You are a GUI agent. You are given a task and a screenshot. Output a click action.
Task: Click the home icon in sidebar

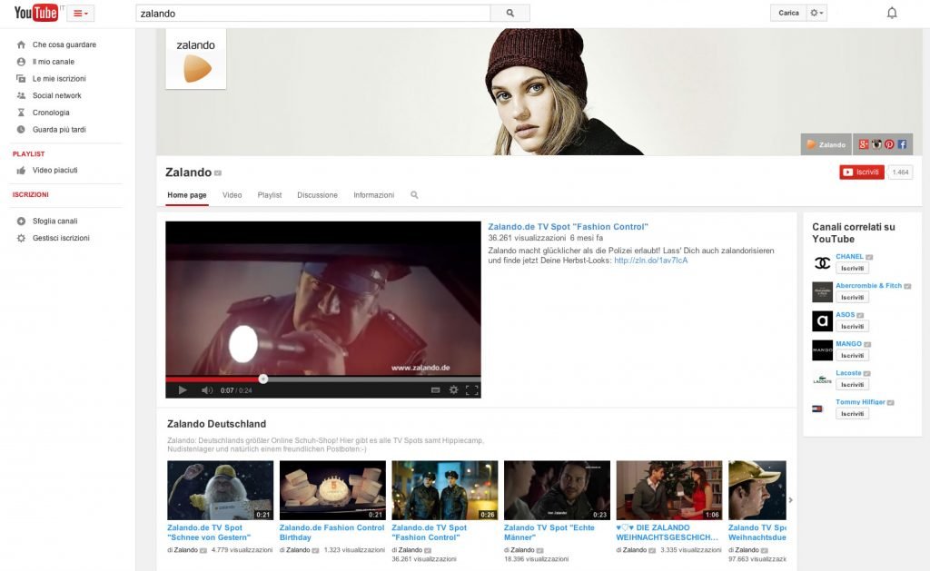[22, 44]
